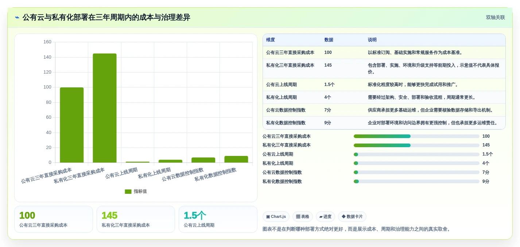Open the 100 公有云三年直接采购成本 data card

pos(54,219)
